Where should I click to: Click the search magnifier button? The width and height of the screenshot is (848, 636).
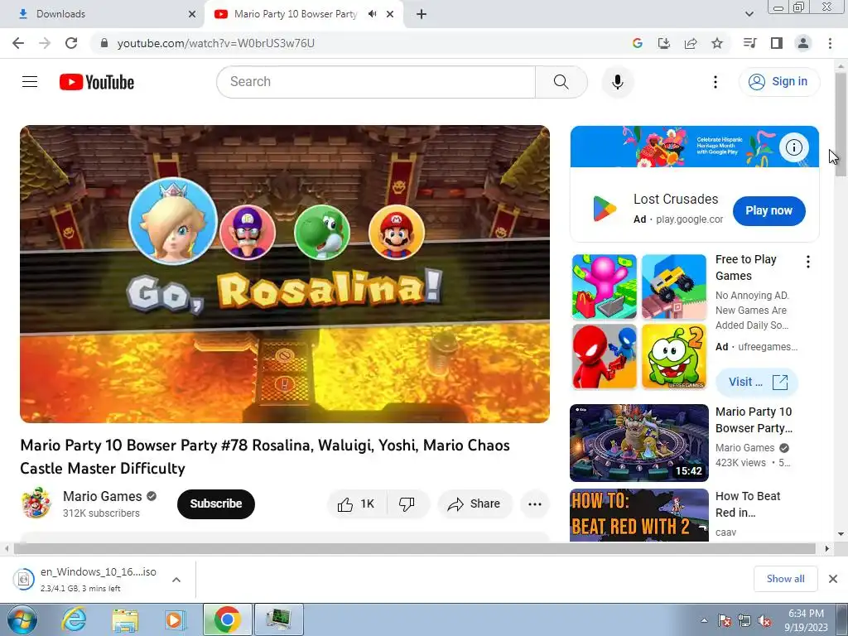pyautogui.click(x=561, y=82)
